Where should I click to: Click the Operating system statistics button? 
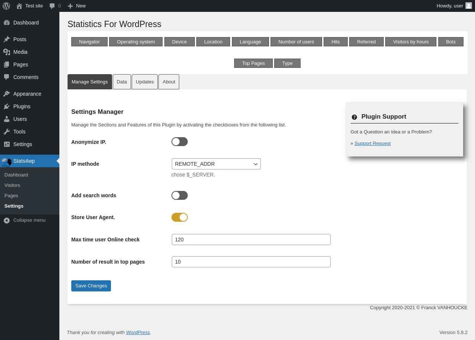tap(136, 42)
